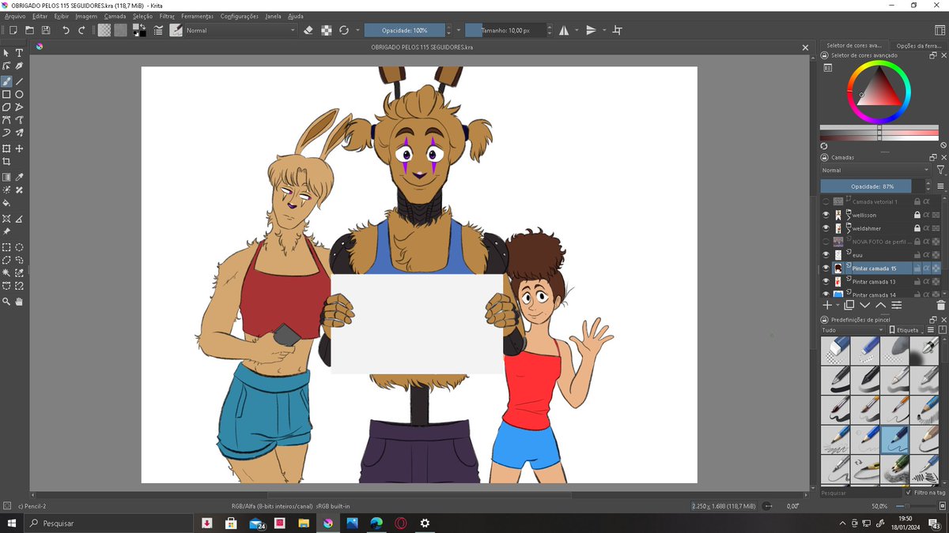
Task: Select the Move tool
Action: [20, 148]
